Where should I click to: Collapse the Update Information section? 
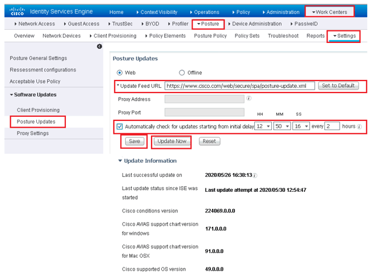[x=120, y=161]
